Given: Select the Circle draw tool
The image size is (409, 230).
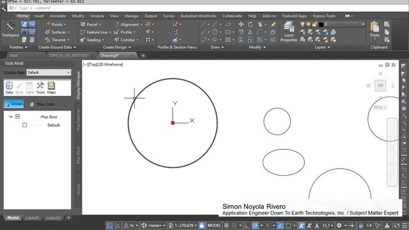Looking at the screenshot, I should coord(215,32).
